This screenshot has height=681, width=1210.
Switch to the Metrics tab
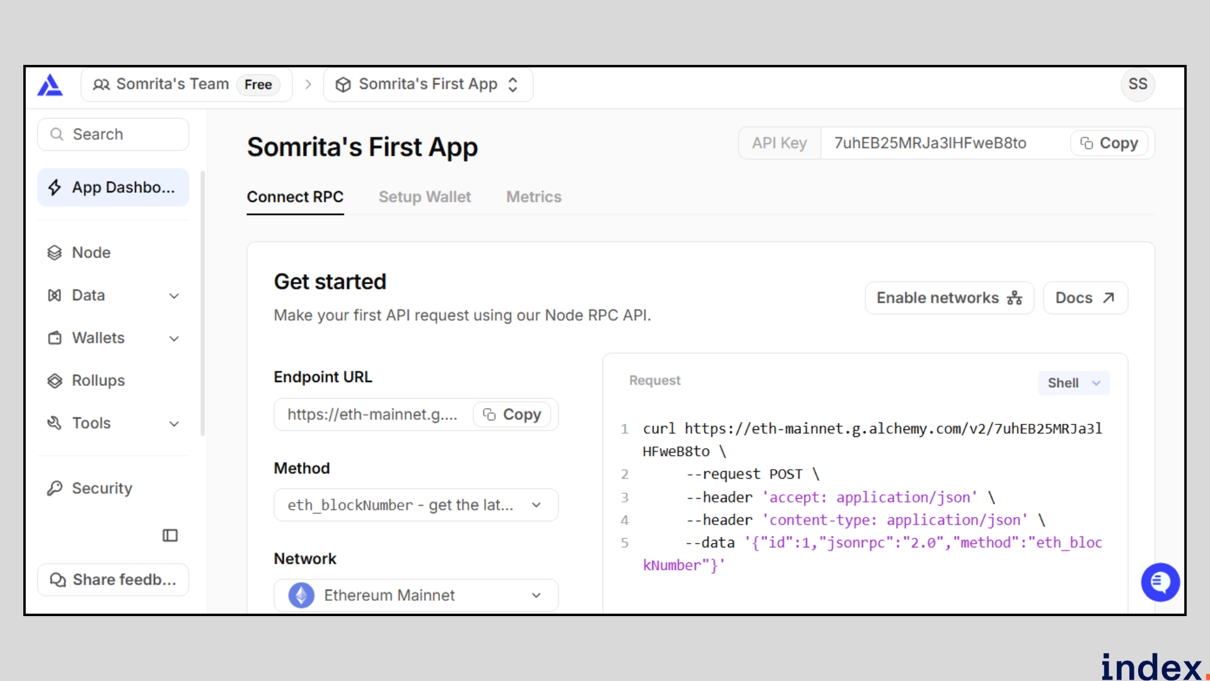pyautogui.click(x=534, y=197)
